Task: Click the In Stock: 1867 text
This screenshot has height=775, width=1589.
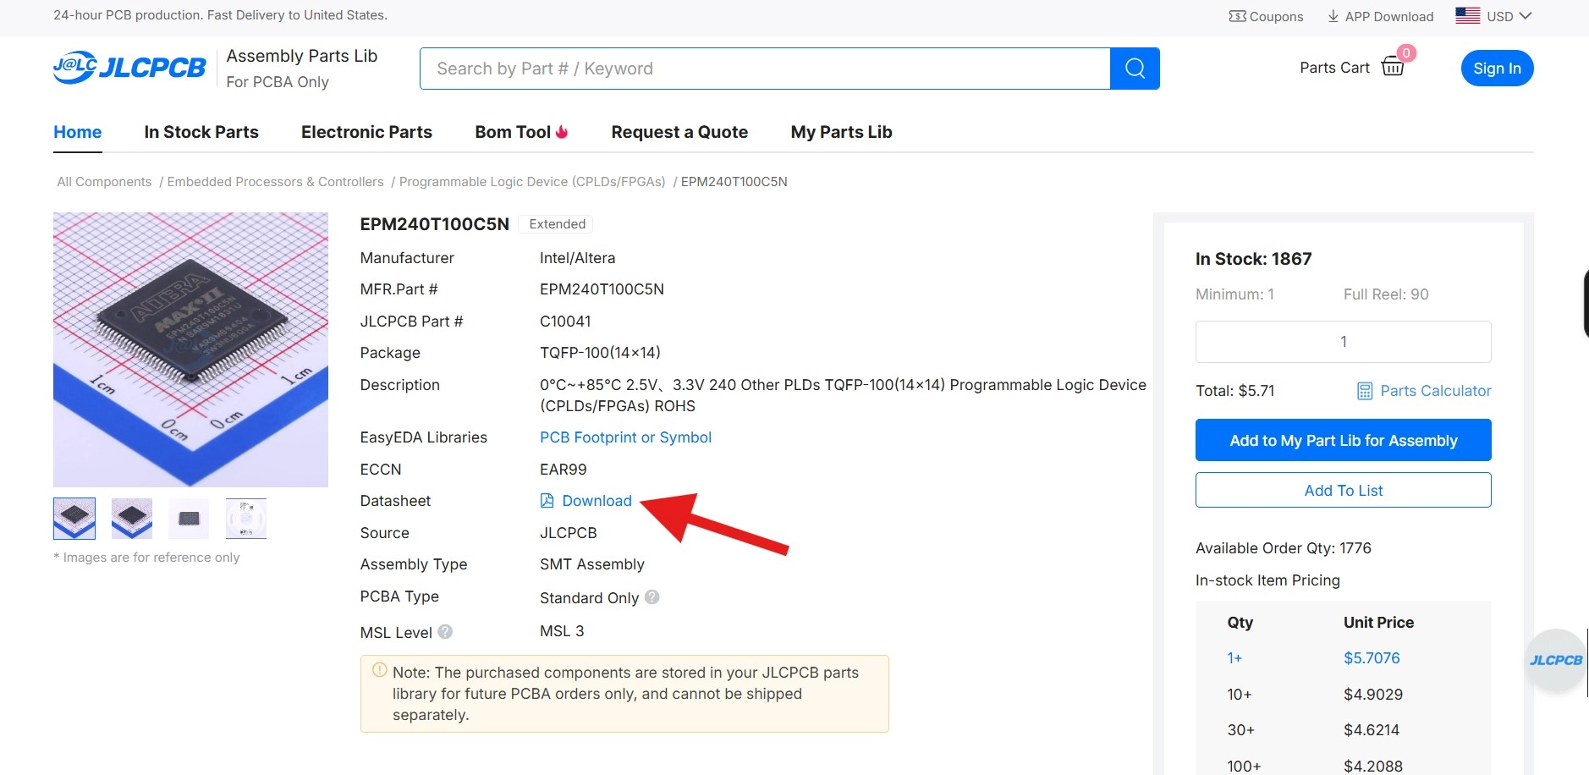Action: [x=1253, y=259]
